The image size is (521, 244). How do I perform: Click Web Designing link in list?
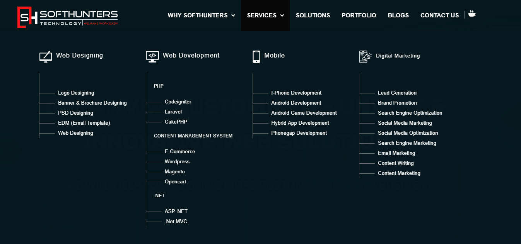(x=76, y=133)
